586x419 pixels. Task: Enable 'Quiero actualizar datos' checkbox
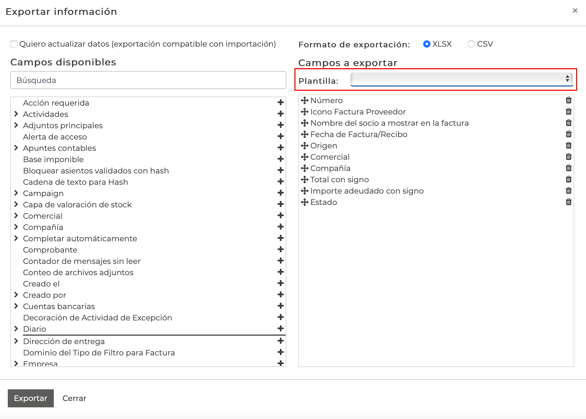pyautogui.click(x=14, y=44)
